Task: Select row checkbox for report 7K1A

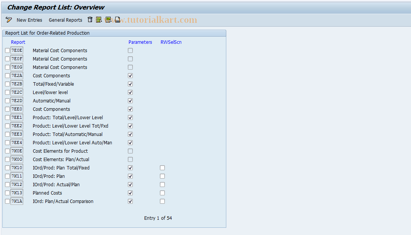Action: coord(7,201)
